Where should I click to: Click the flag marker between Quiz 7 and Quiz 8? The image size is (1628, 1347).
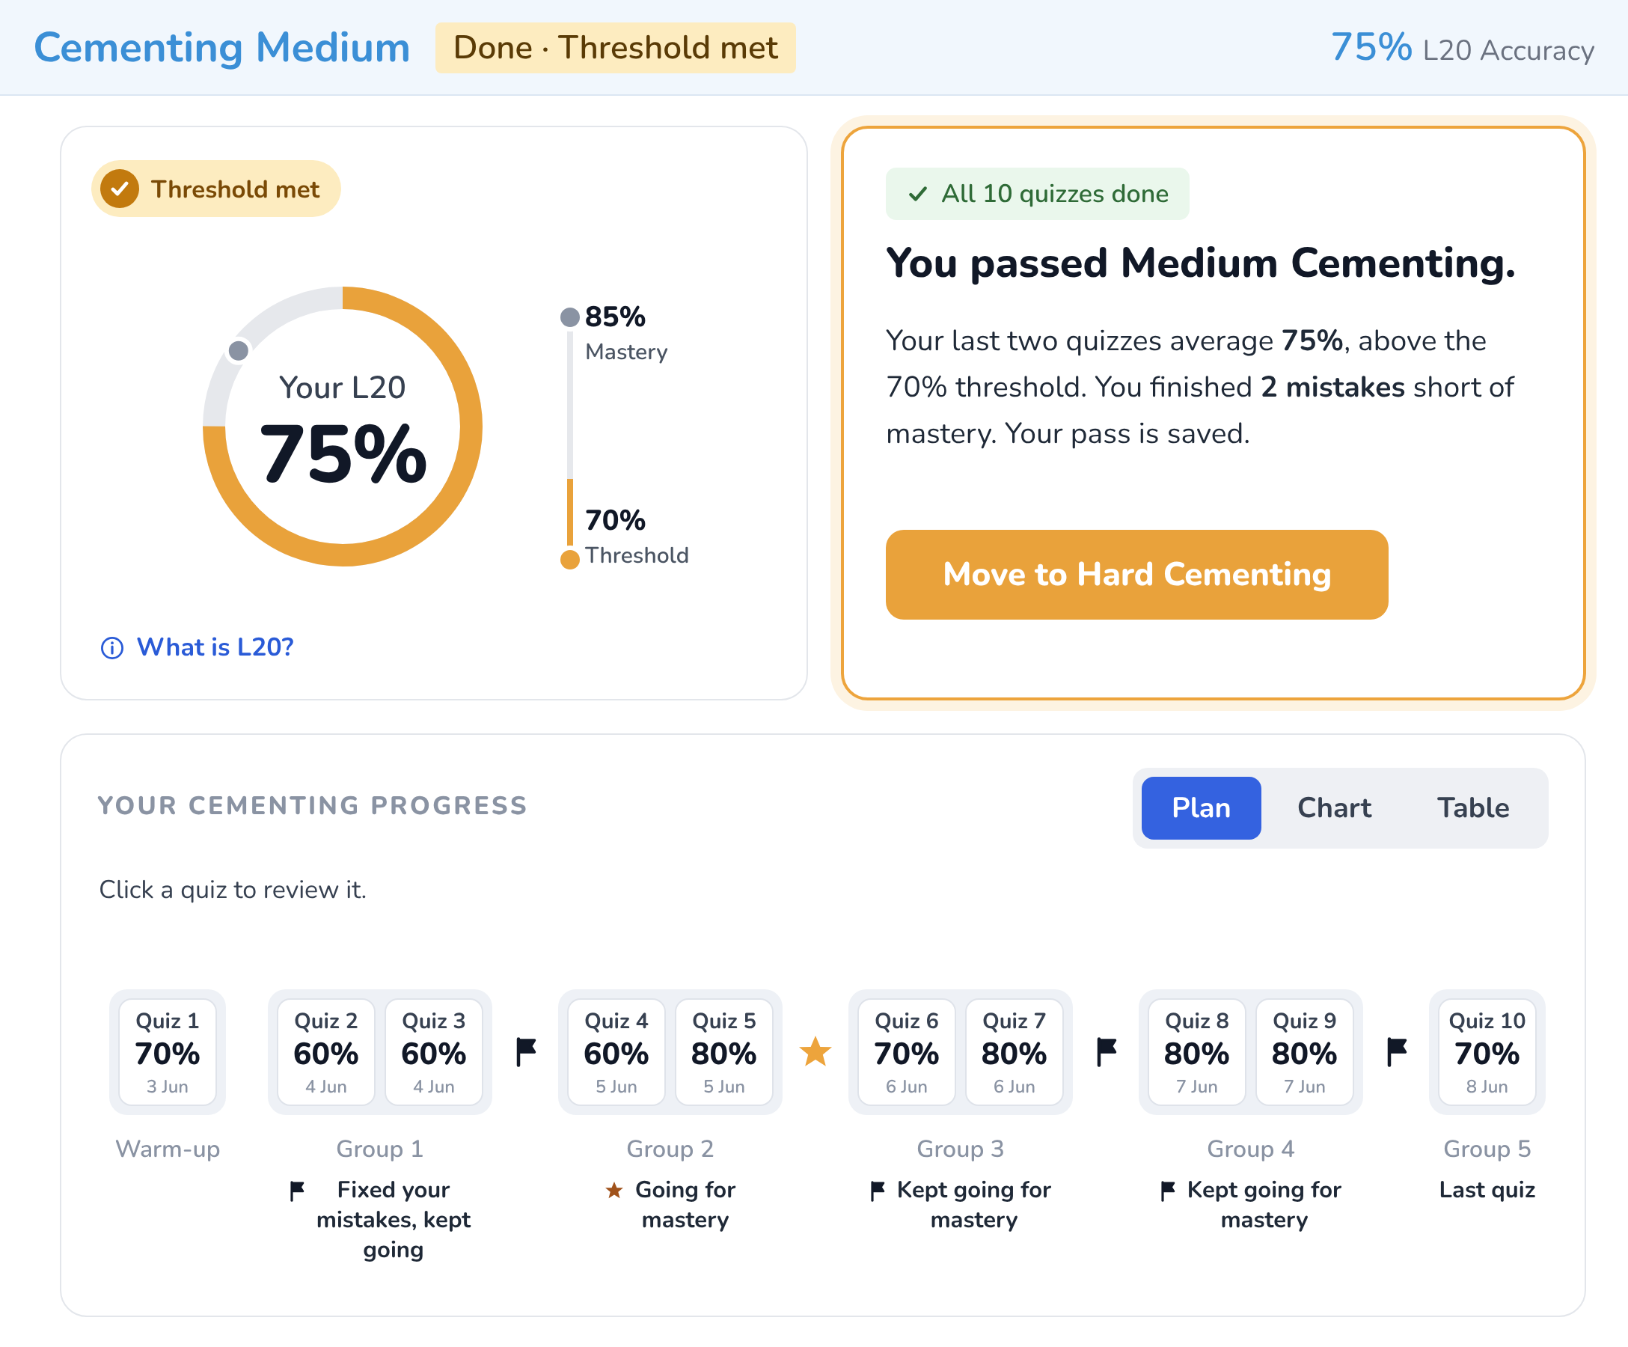click(1107, 1051)
